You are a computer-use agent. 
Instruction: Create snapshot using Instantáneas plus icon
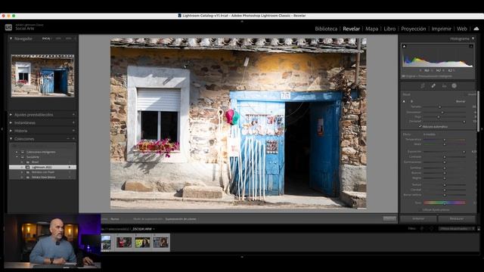click(x=73, y=122)
